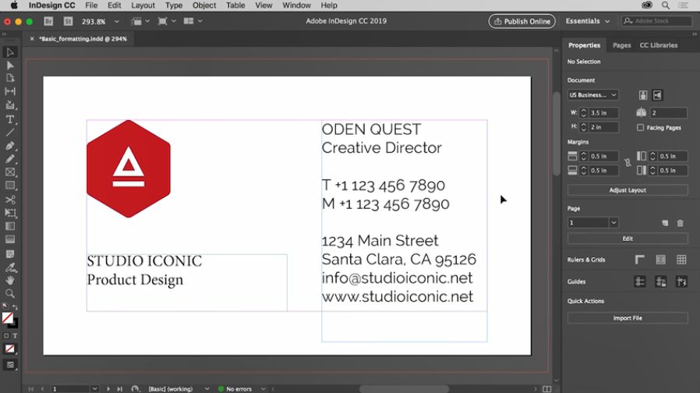
Task: Switch to the Pages tab
Action: (x=621, y=45)
